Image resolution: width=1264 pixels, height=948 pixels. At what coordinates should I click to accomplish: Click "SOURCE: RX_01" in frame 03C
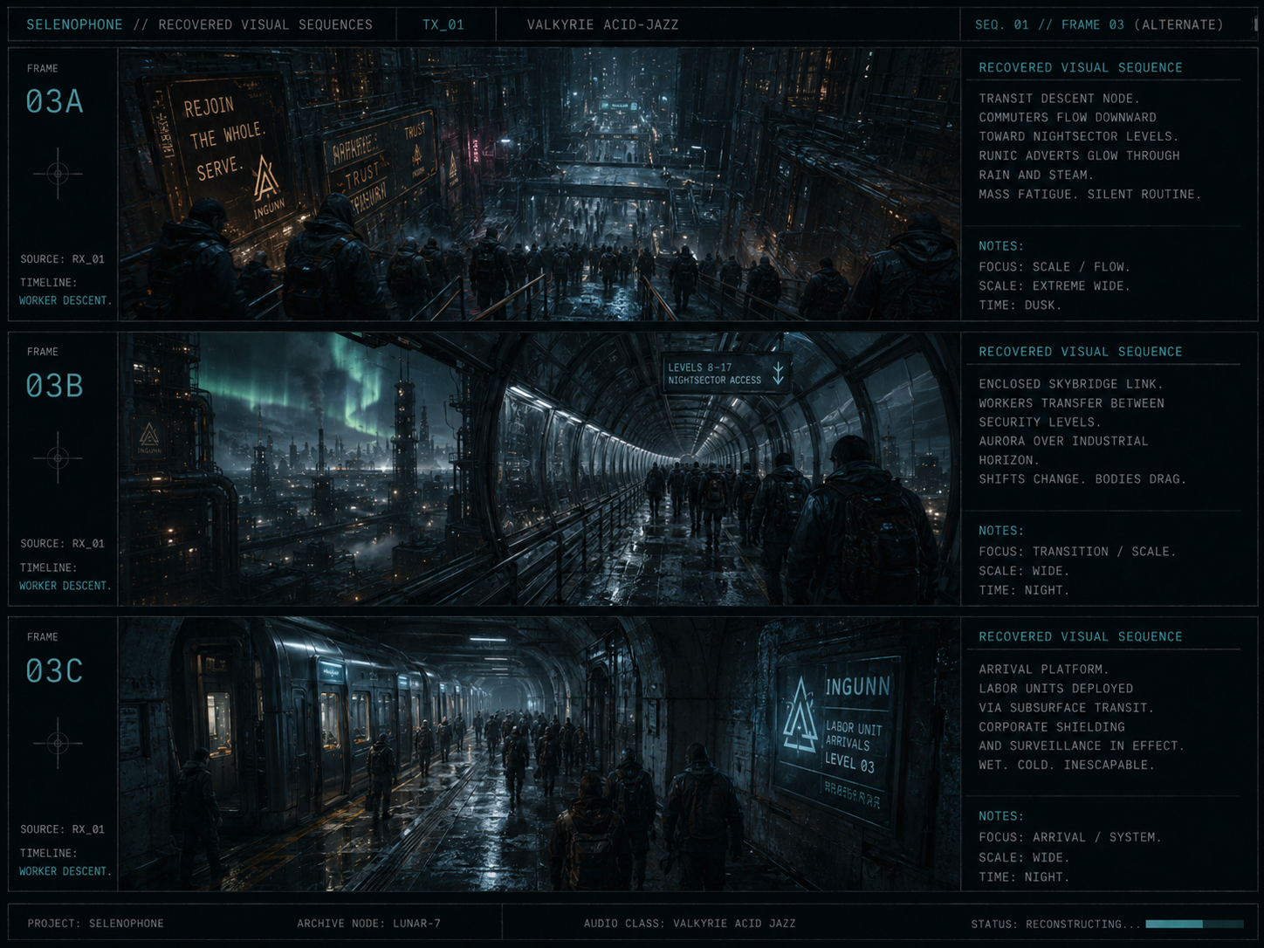[62, 829]
